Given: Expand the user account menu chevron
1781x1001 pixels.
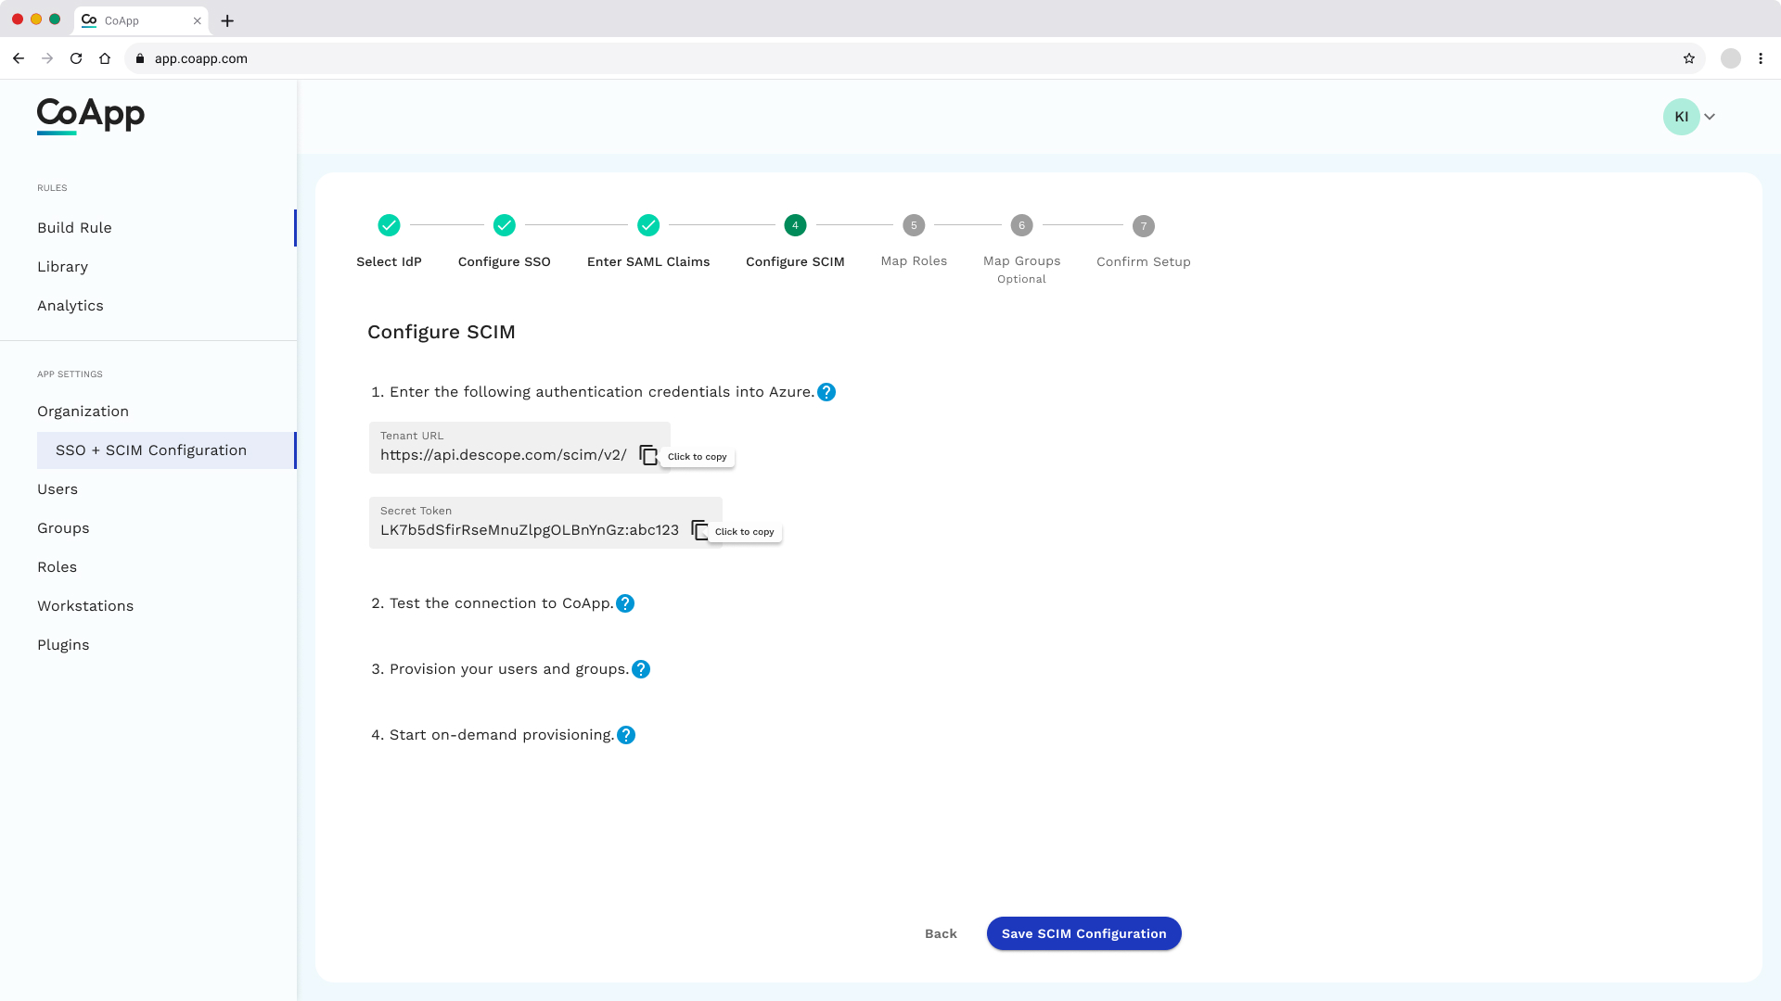Looking at the screenshot, I should [x=1710, y=117].
